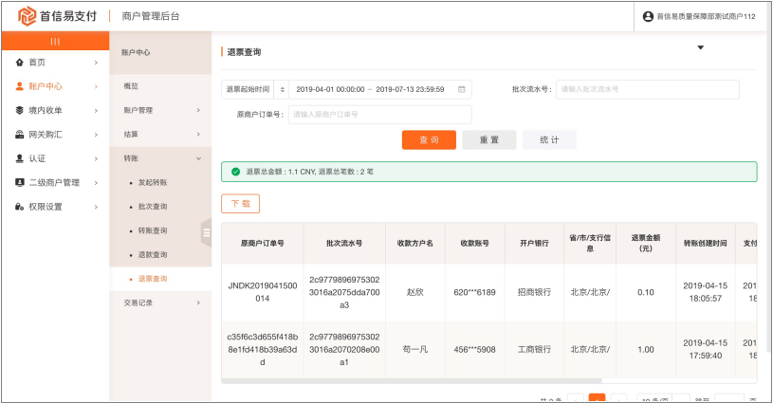Click the 转账创建时间 column header
The width and height of the screenshot is (773, 403).
click(x=705, y=243)
